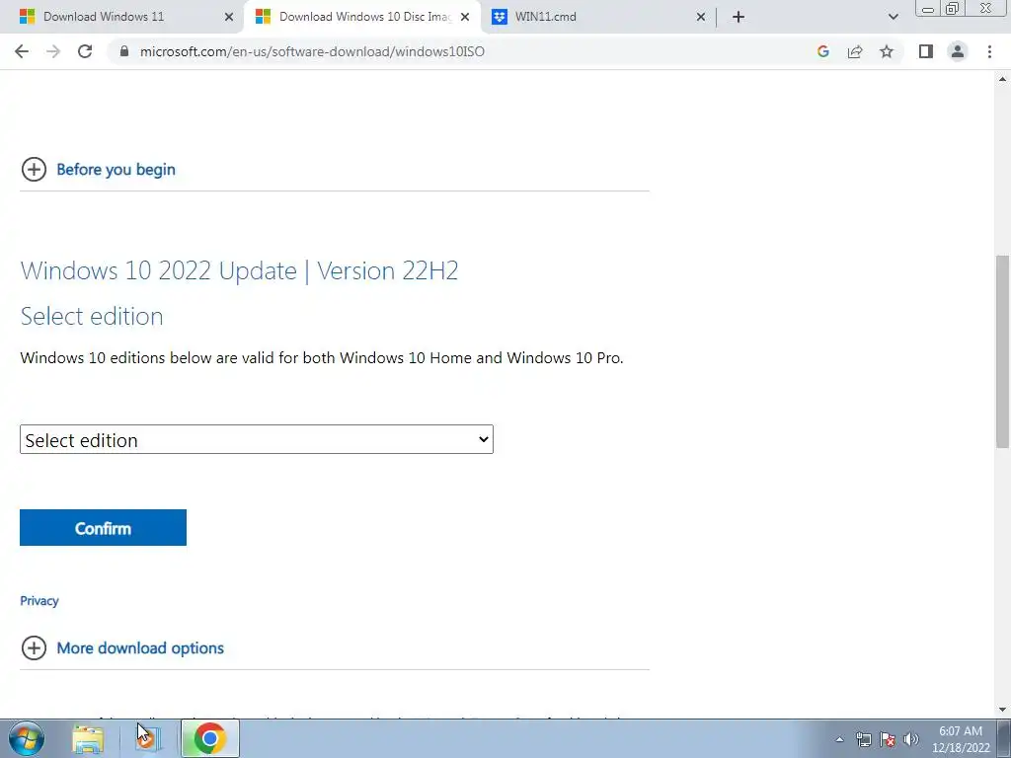Open the volume speaker icon

tap(911, 739)
